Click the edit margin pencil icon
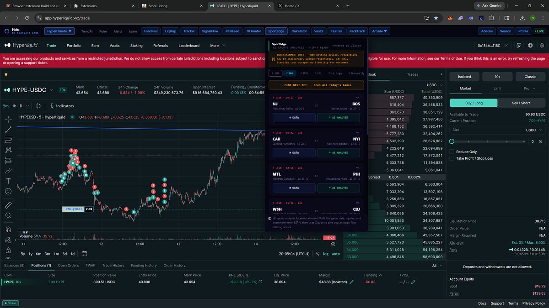Viewport: 549px width, 308px height. 352,282
